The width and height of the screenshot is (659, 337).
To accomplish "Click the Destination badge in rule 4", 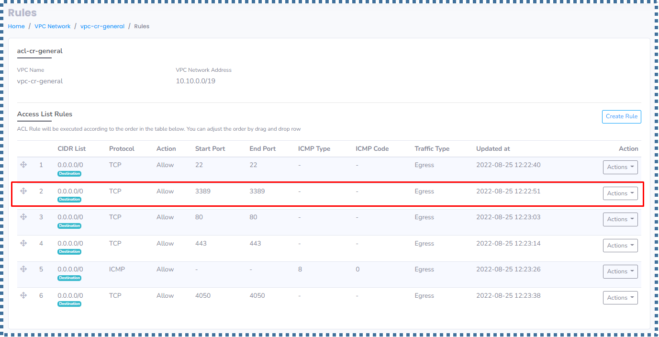I will click(x=69, y=252).
